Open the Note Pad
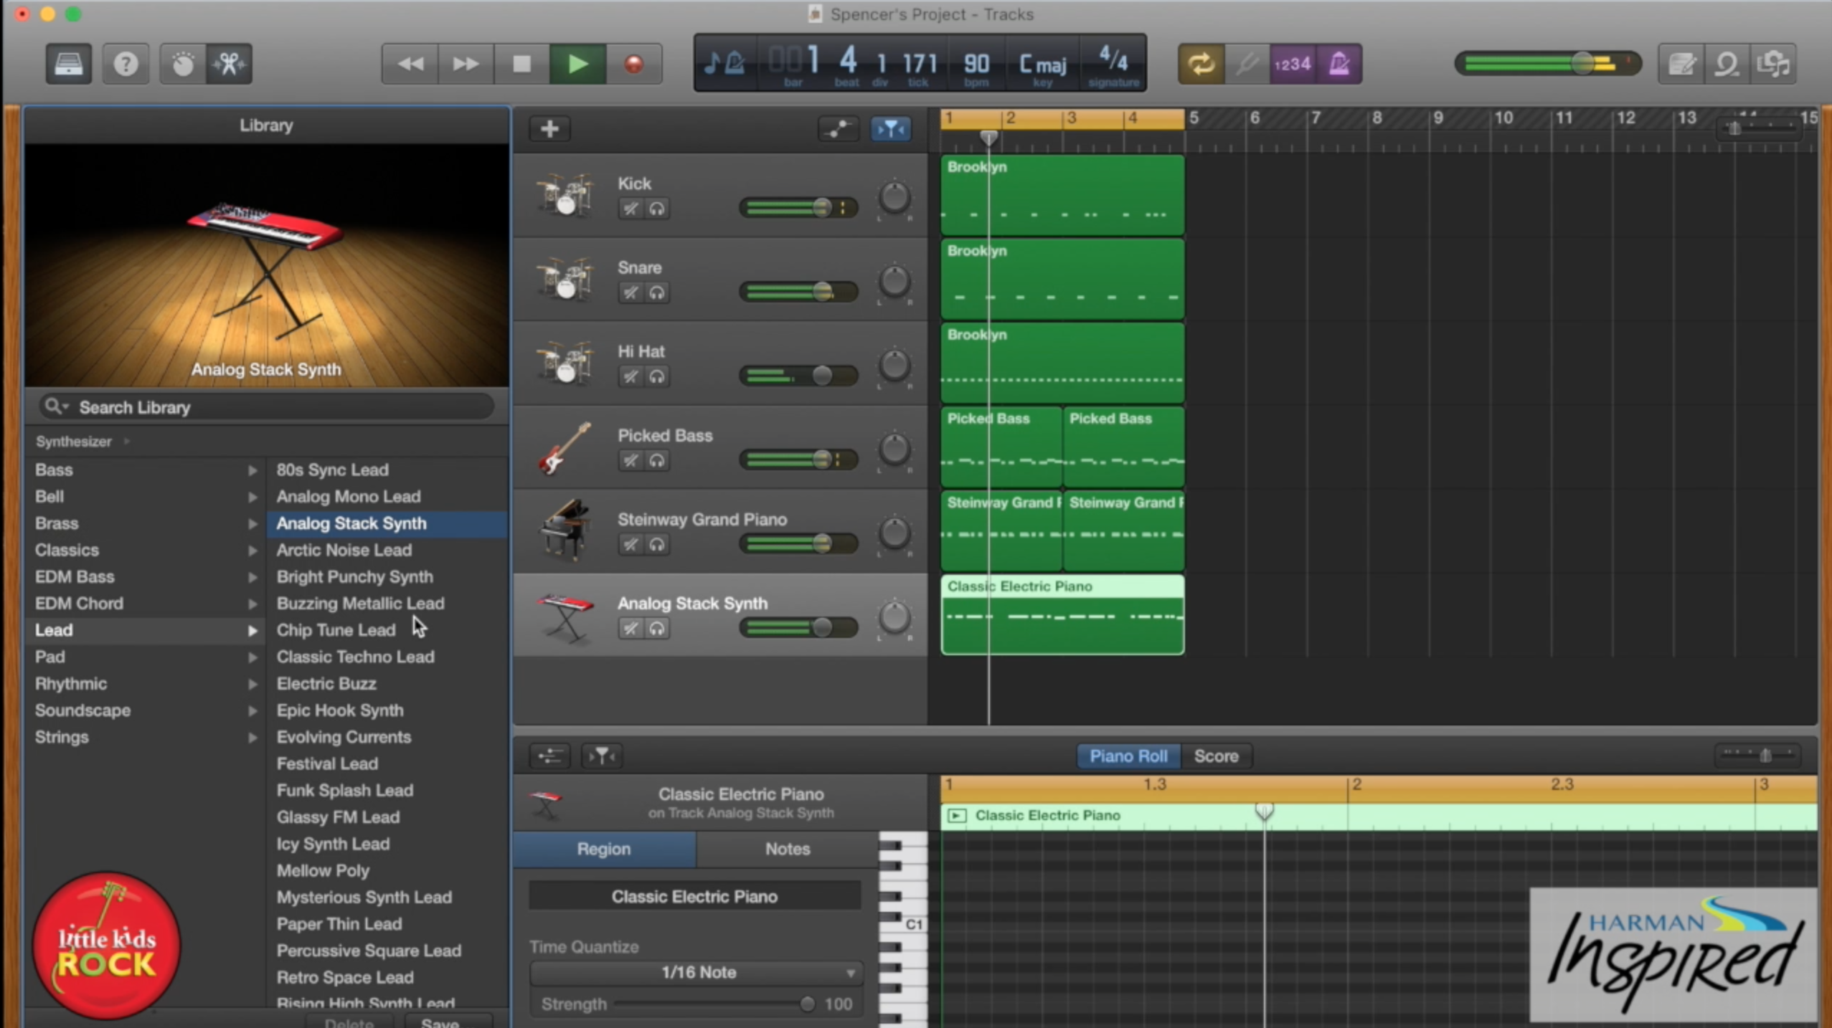This screenshot has height=1028, width=1832. (x=1681, y=63)
